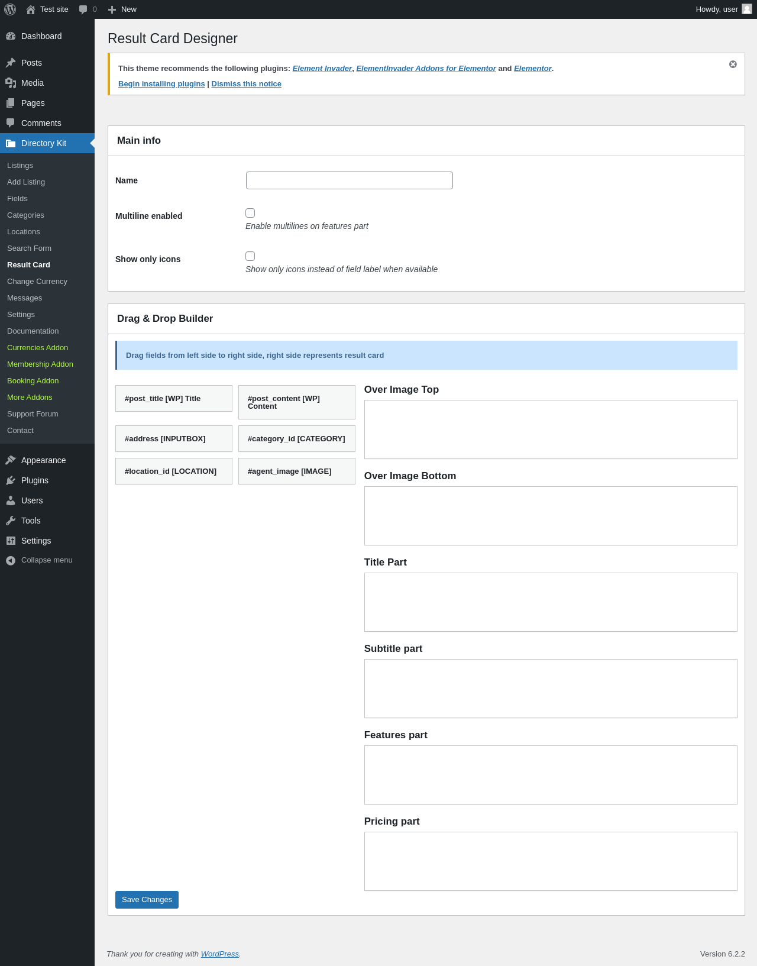Click the Begin installing plugins link
The width and height of the screenshot is (757, 966).
pos(161,84)
